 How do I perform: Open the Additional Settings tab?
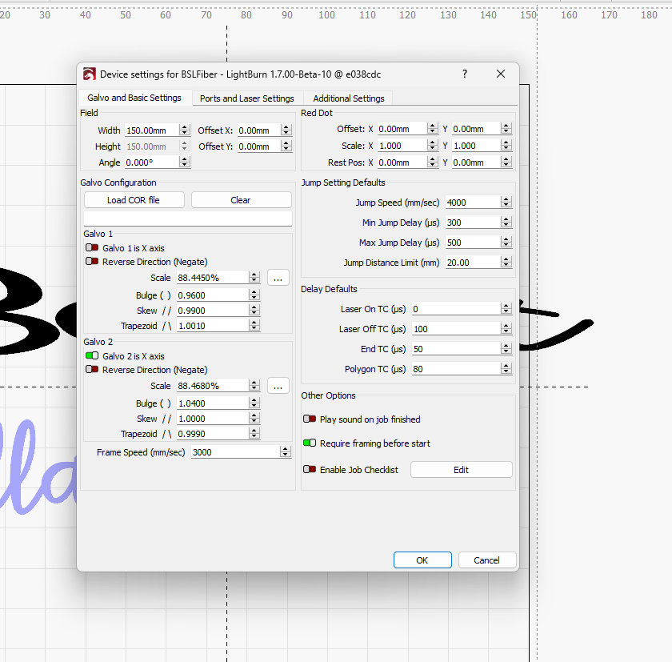point(349,98)
